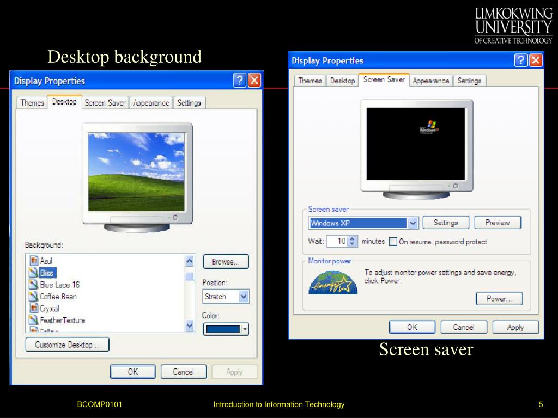Click Background list scroll down arrow
558x418 pixels.
click(x=190, y=325)
